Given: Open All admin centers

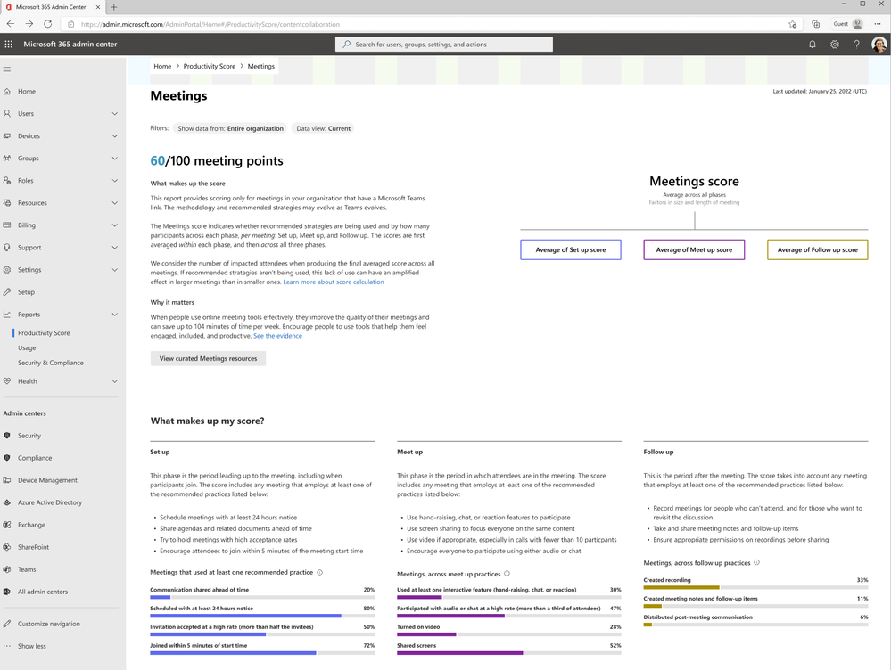Looking at the screenshot, I should pos(43,592).
